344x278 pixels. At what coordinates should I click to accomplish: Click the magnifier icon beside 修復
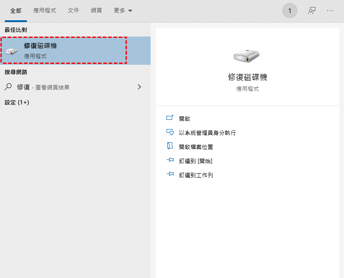(8, 87)
